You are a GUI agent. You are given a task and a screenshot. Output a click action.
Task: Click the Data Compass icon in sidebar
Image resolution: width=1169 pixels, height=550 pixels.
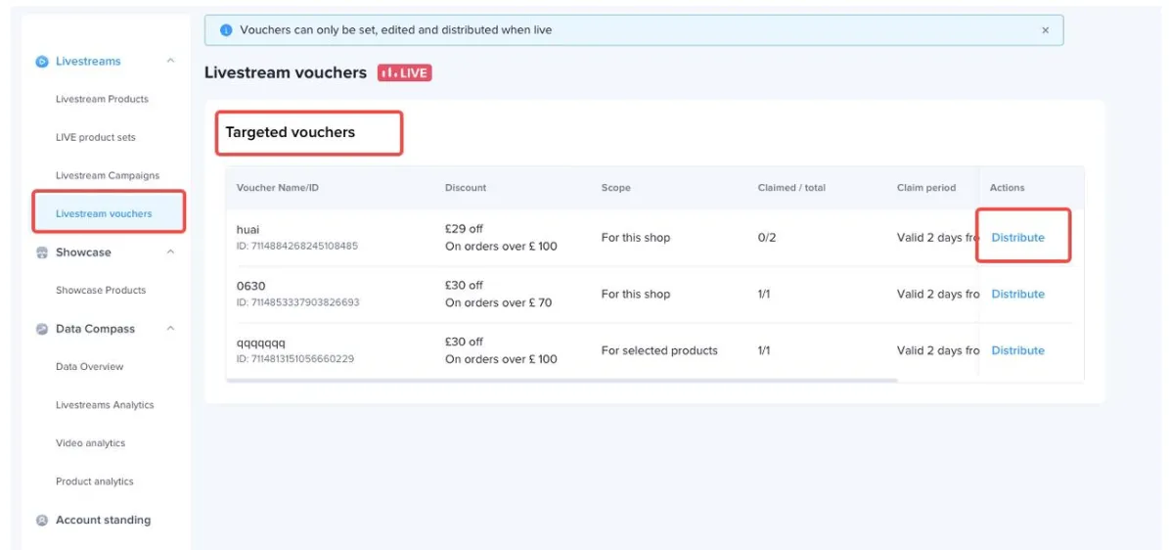[42, 329]
